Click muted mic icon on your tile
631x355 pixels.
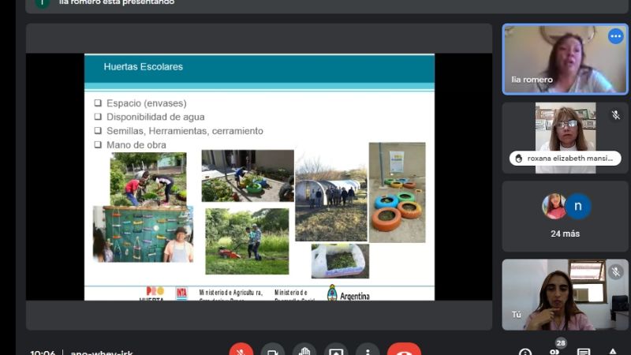click(x=615, y=272)
